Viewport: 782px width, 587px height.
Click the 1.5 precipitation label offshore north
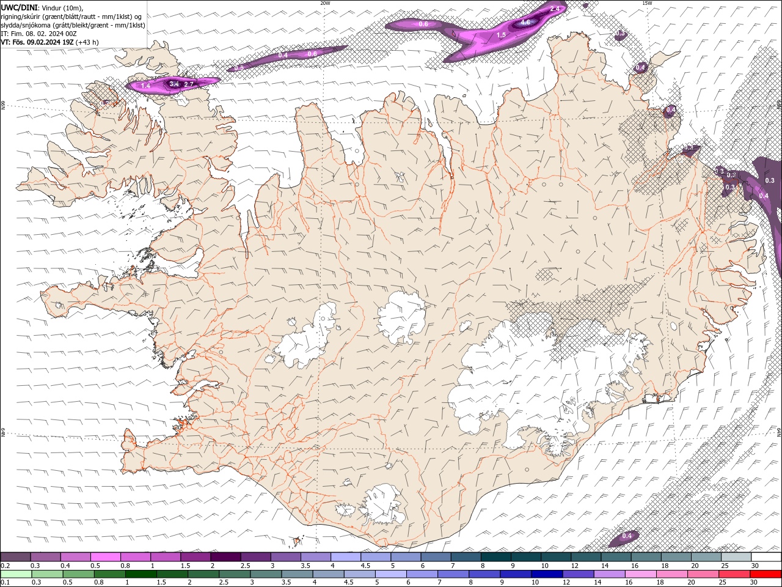pos(501,35)
